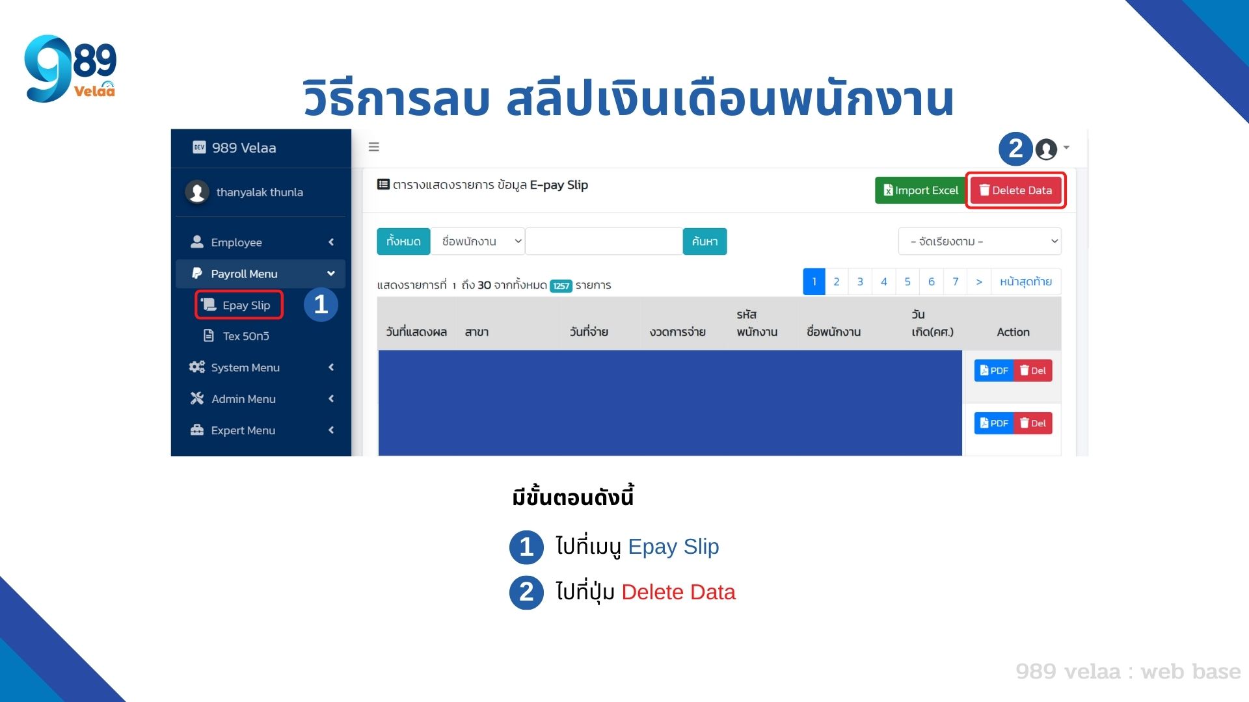Screen dimensions: 1249x702
Task: Click the ค้นหา search button
Action: pos(703,241)
